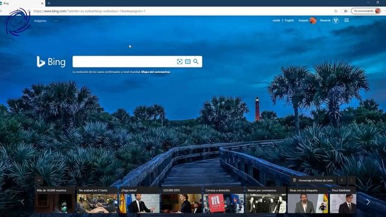The image size is (386, 217).
Task: Open the hamburger settings menu
Action: tap(346, 20)
